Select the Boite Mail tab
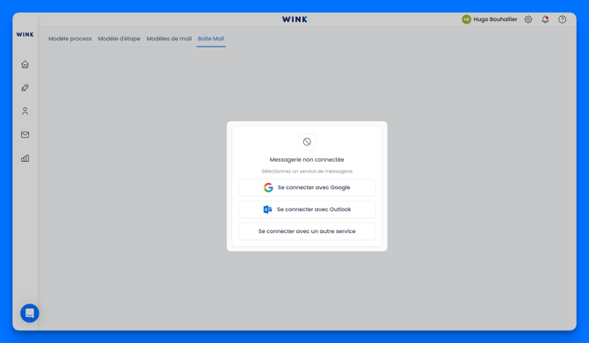This screenshot has width=589, height=343. coord(211,39)
